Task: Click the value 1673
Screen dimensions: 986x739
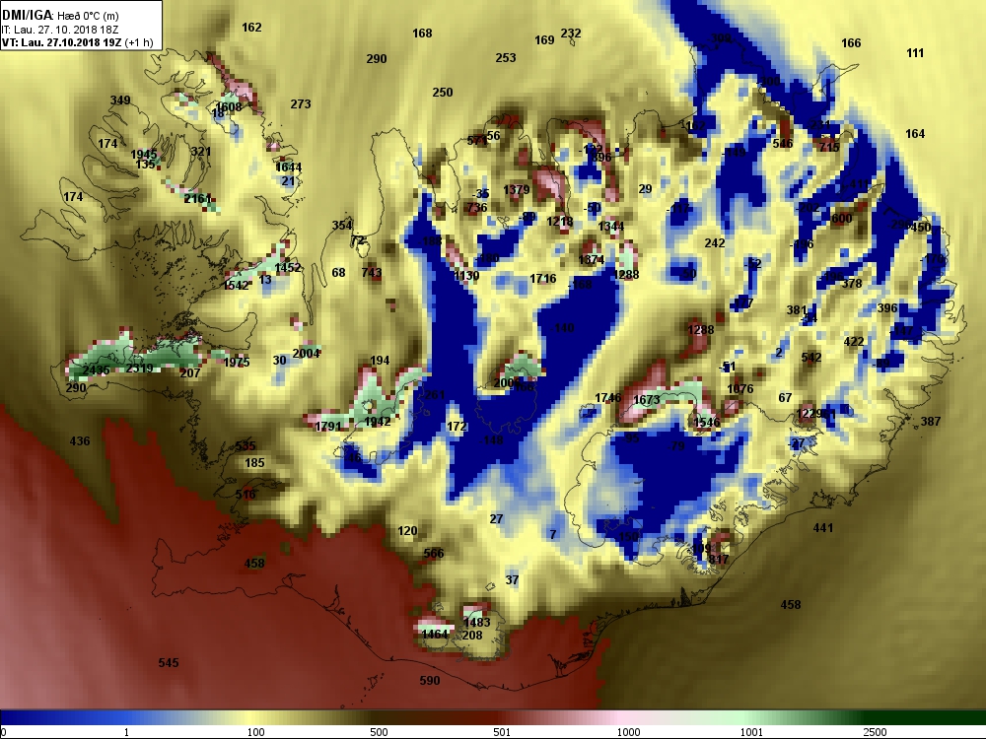Action: point(647,400)
